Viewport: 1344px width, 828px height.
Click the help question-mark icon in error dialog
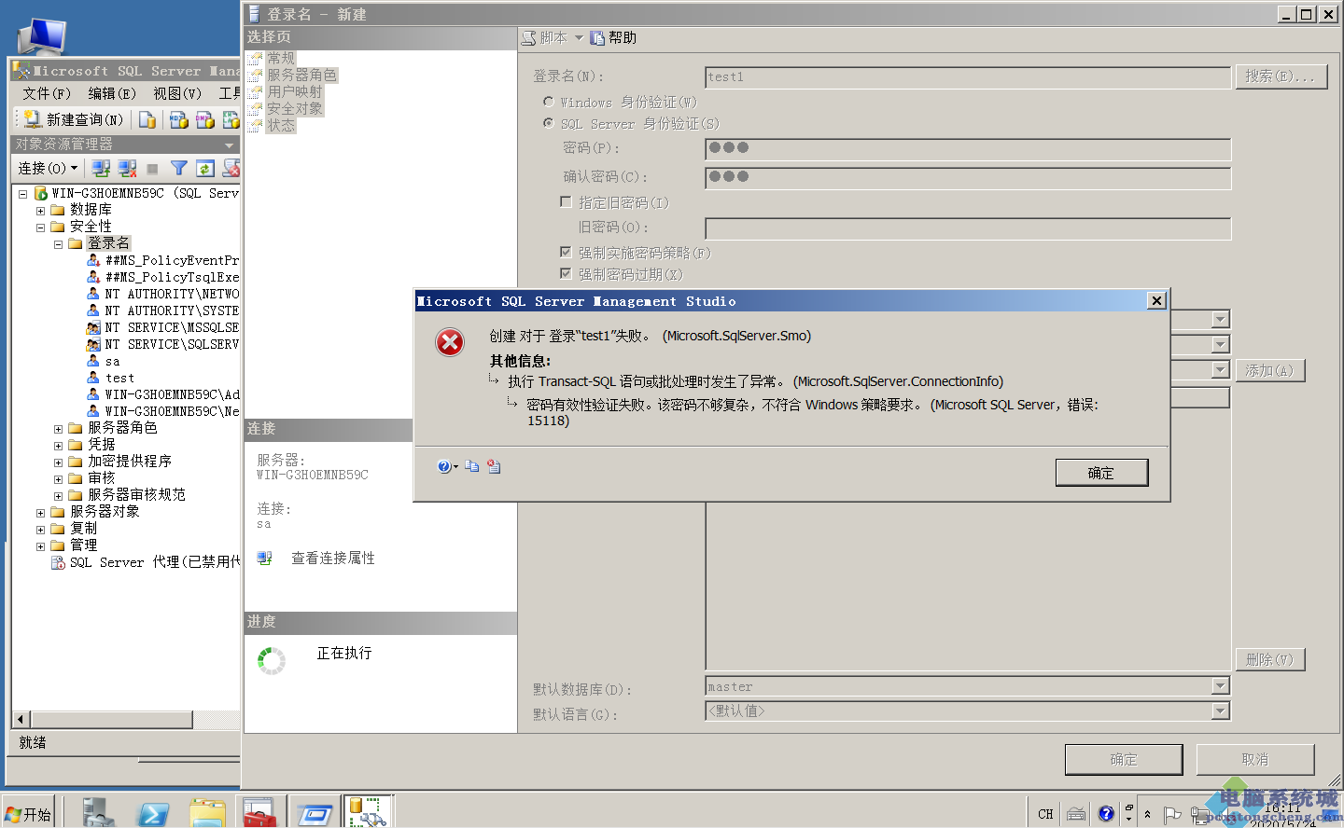tap(444, 466)
